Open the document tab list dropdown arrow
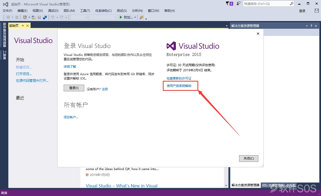The height and width of the screenshot is (196, 321). click(226, 26)
